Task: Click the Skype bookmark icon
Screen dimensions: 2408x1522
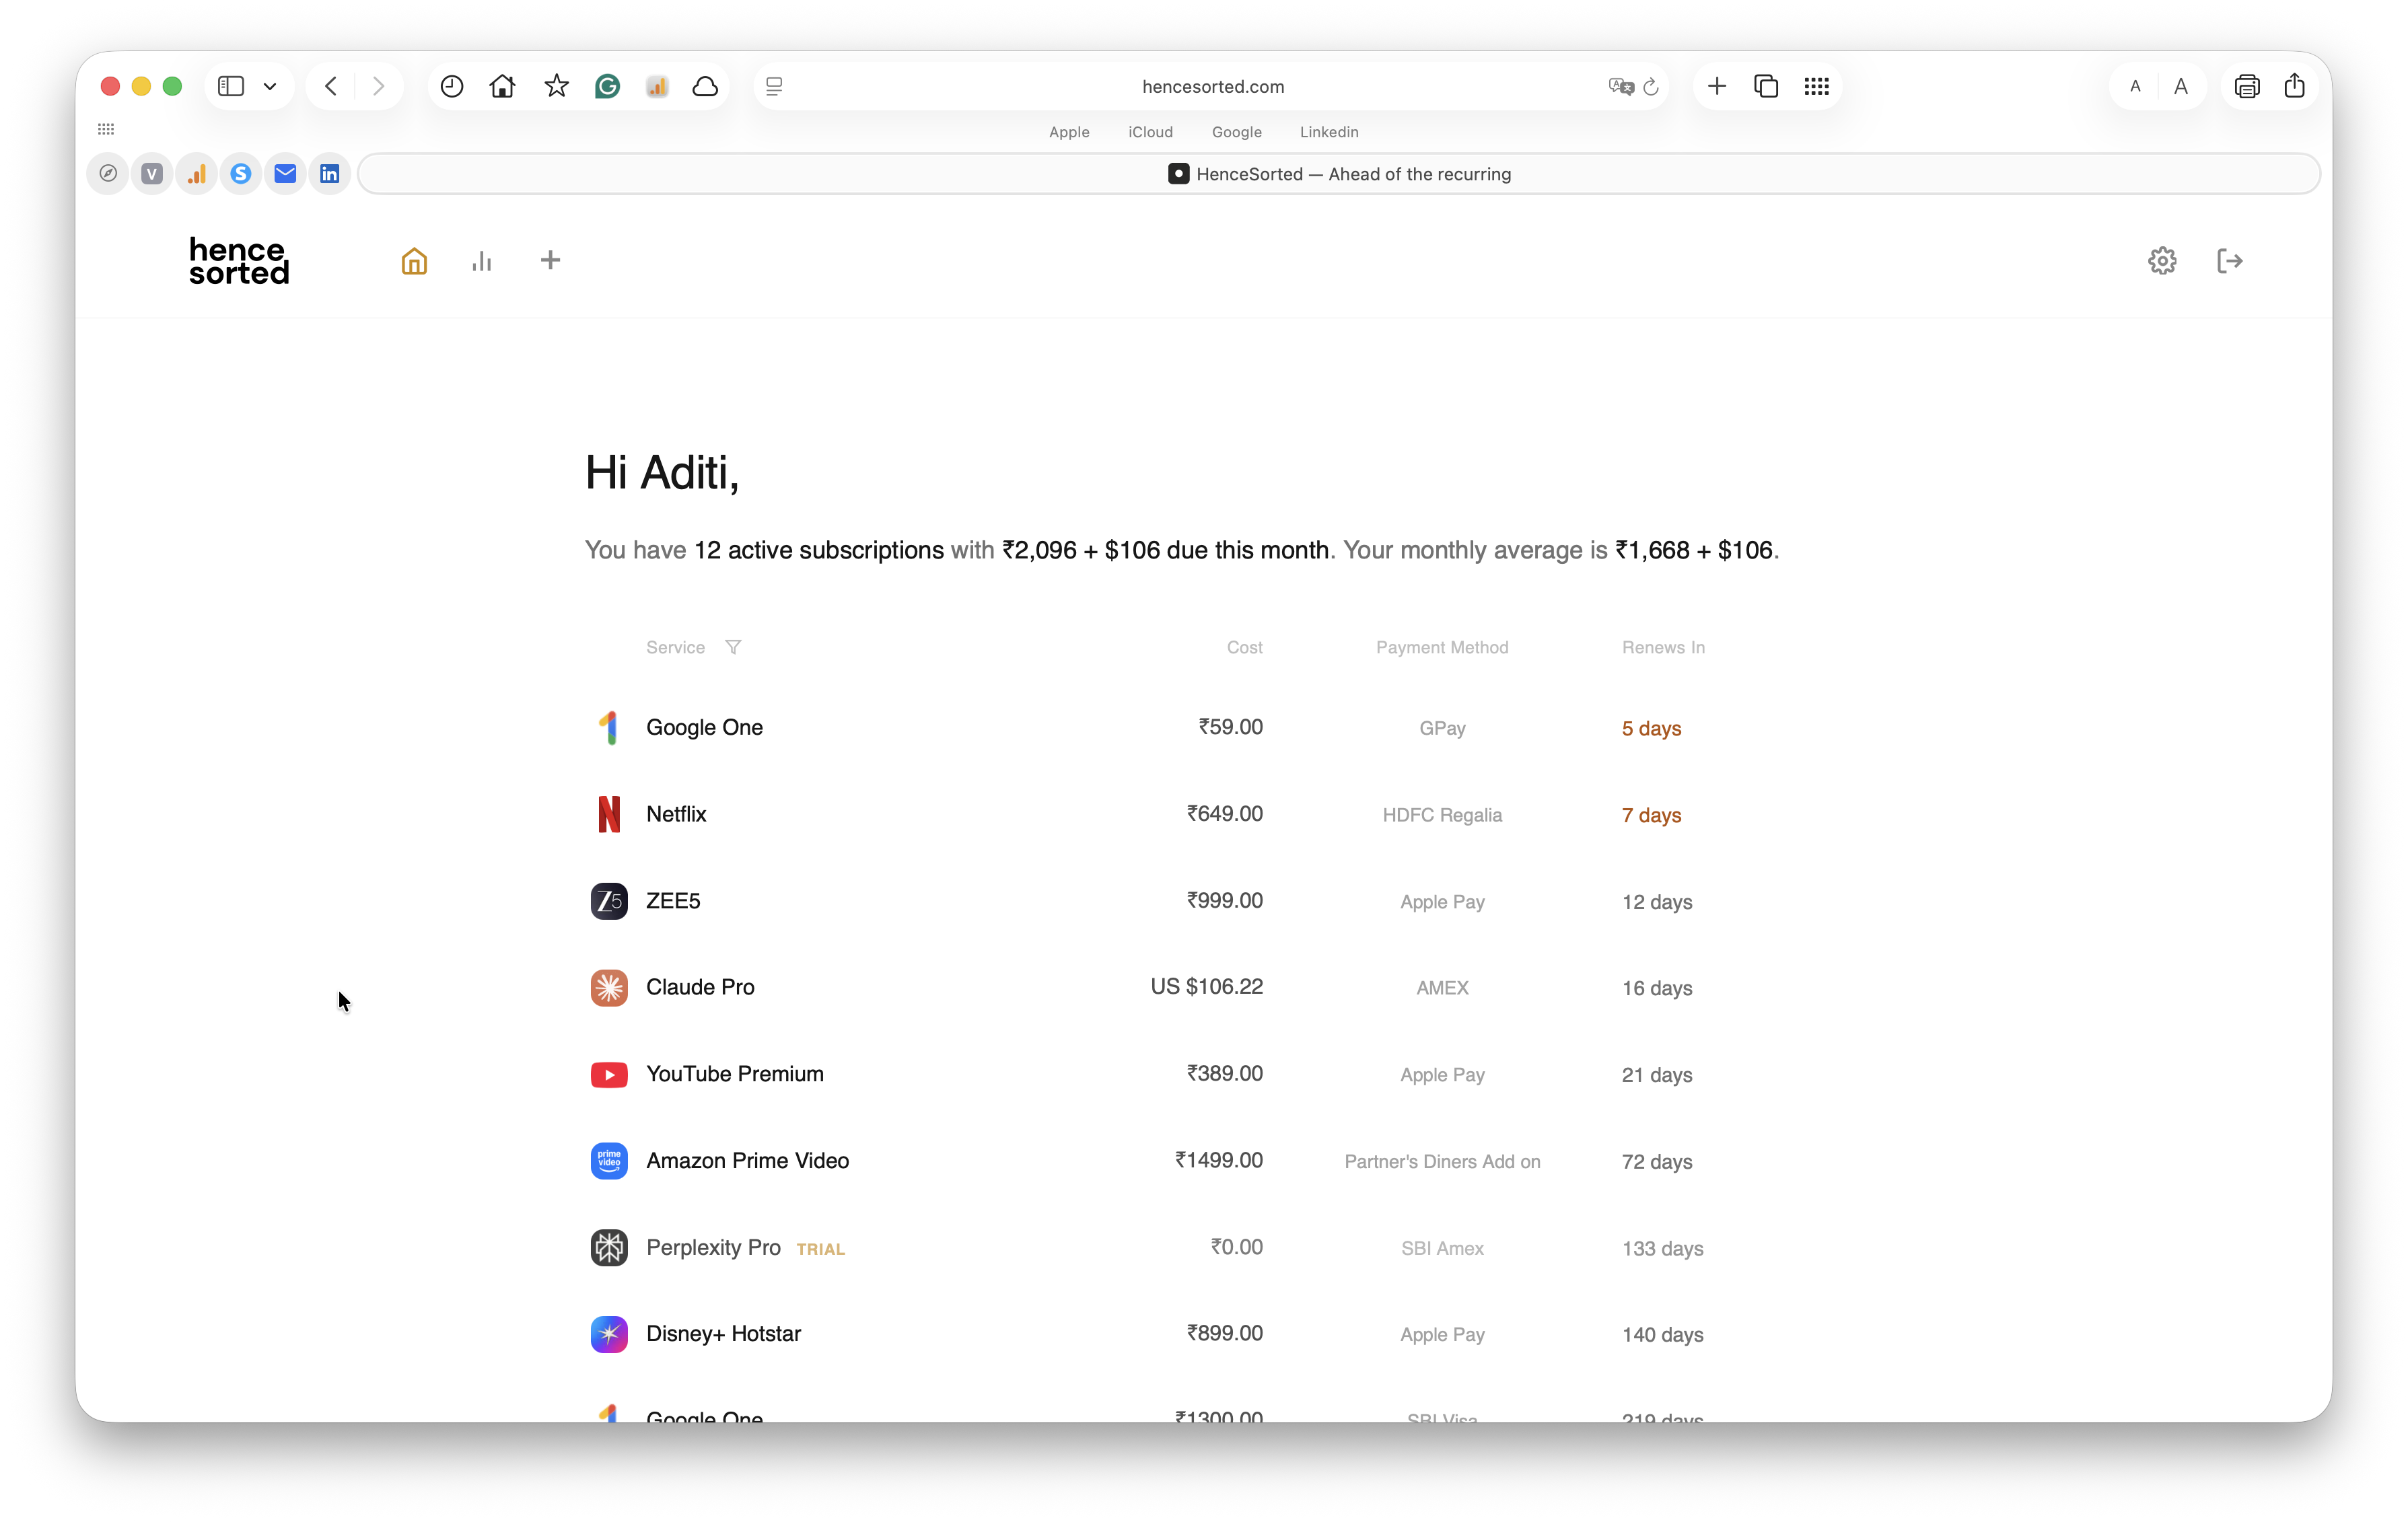Action: point(240,173)
